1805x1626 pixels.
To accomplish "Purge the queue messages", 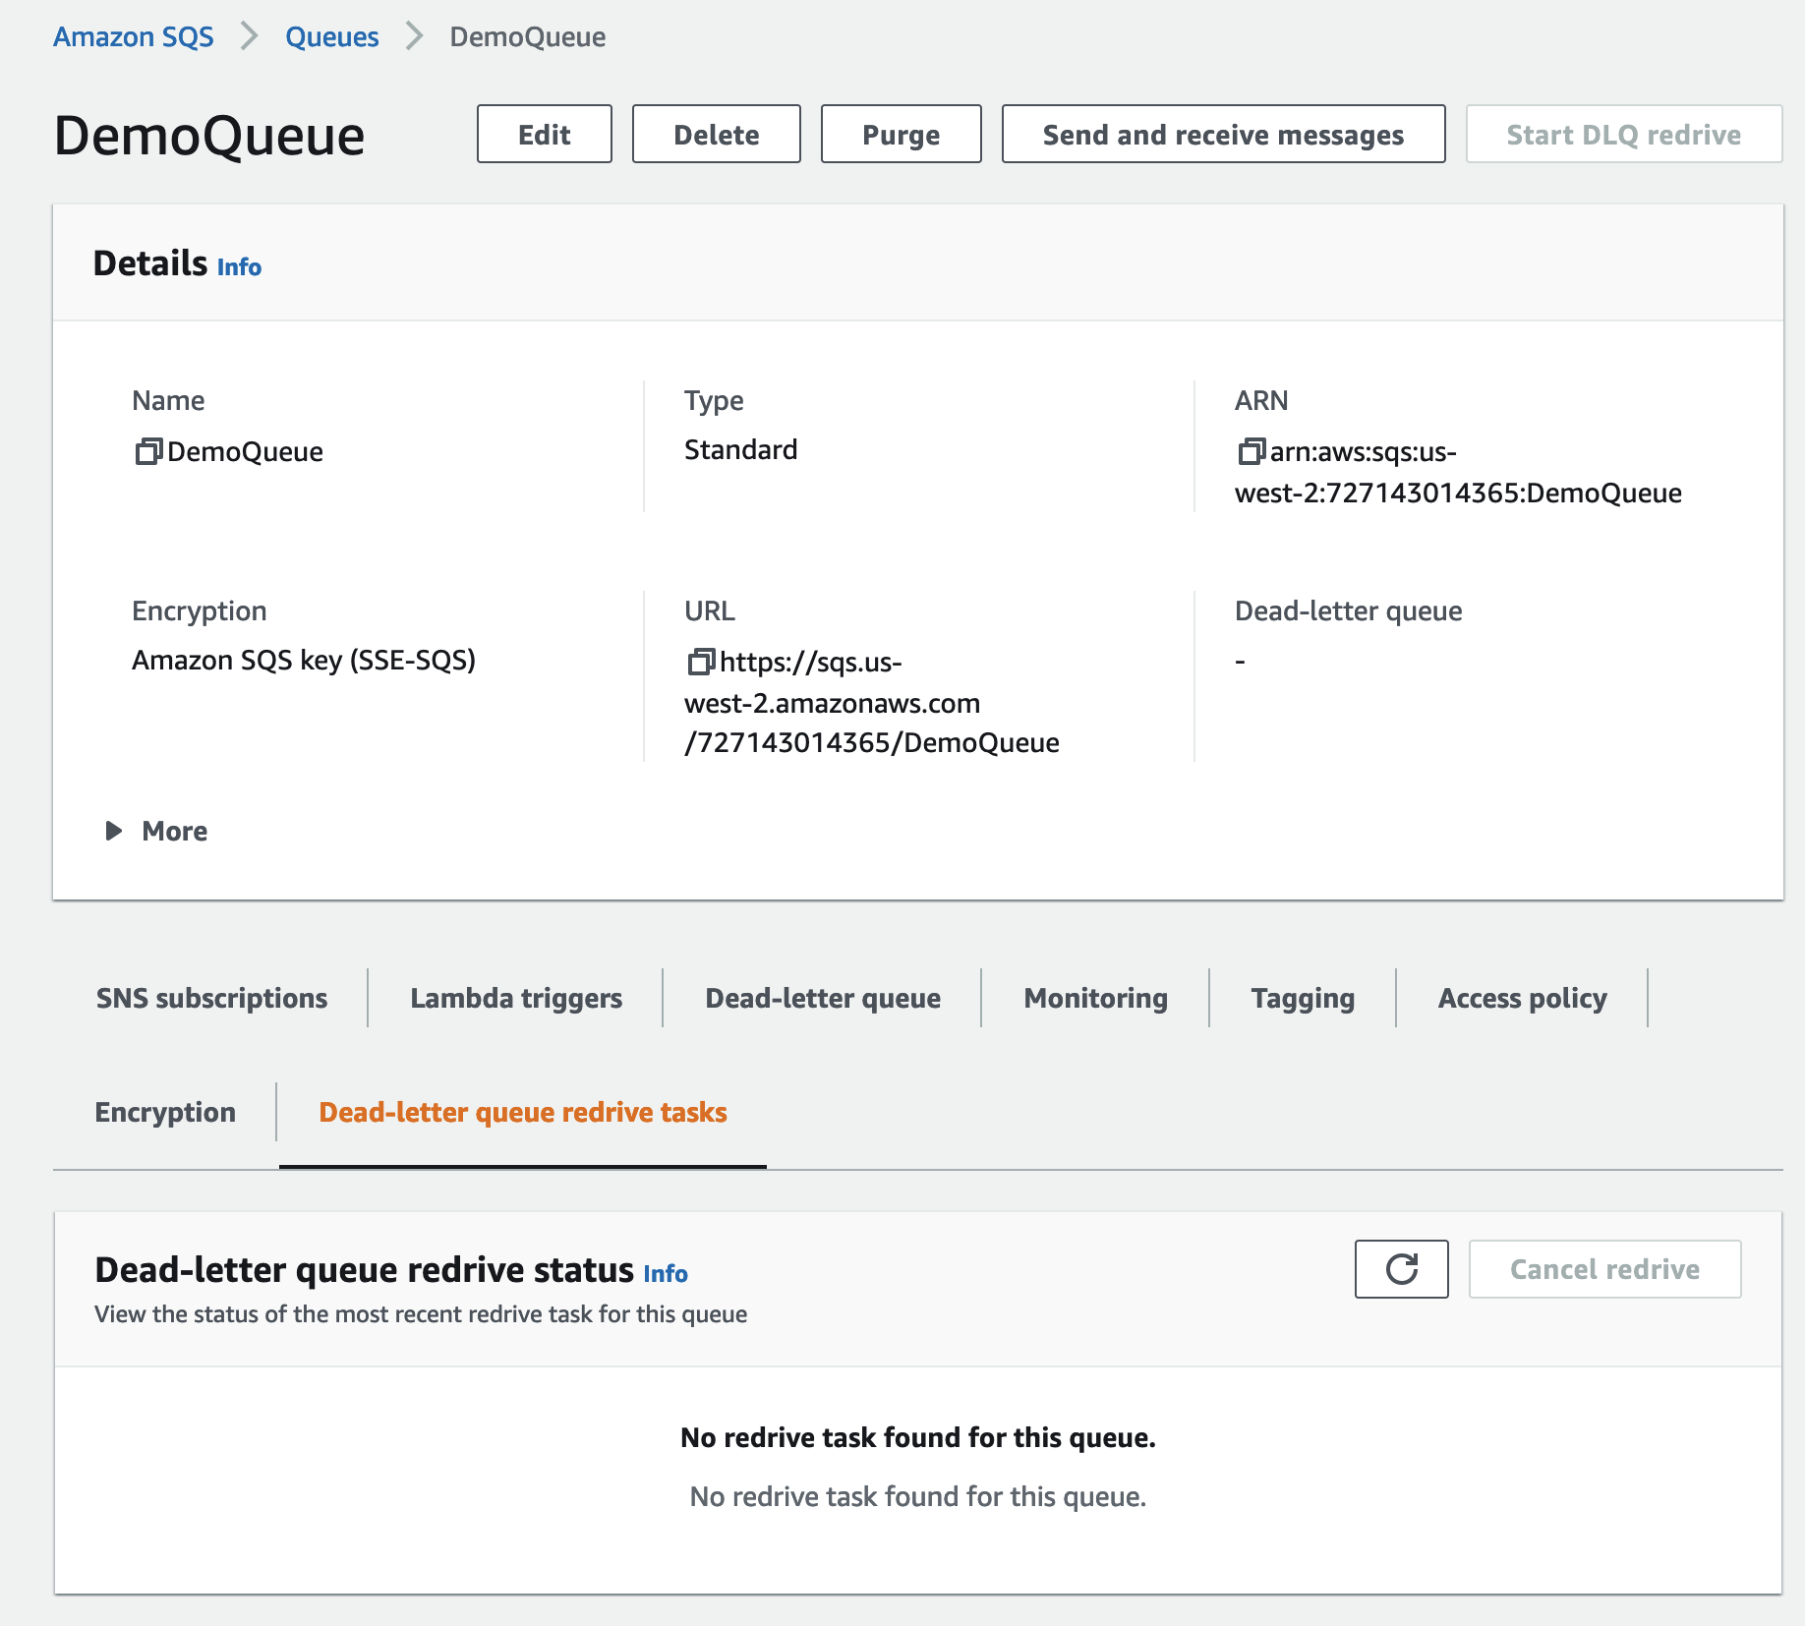I will pyautogui.click(x=902, y=135).
